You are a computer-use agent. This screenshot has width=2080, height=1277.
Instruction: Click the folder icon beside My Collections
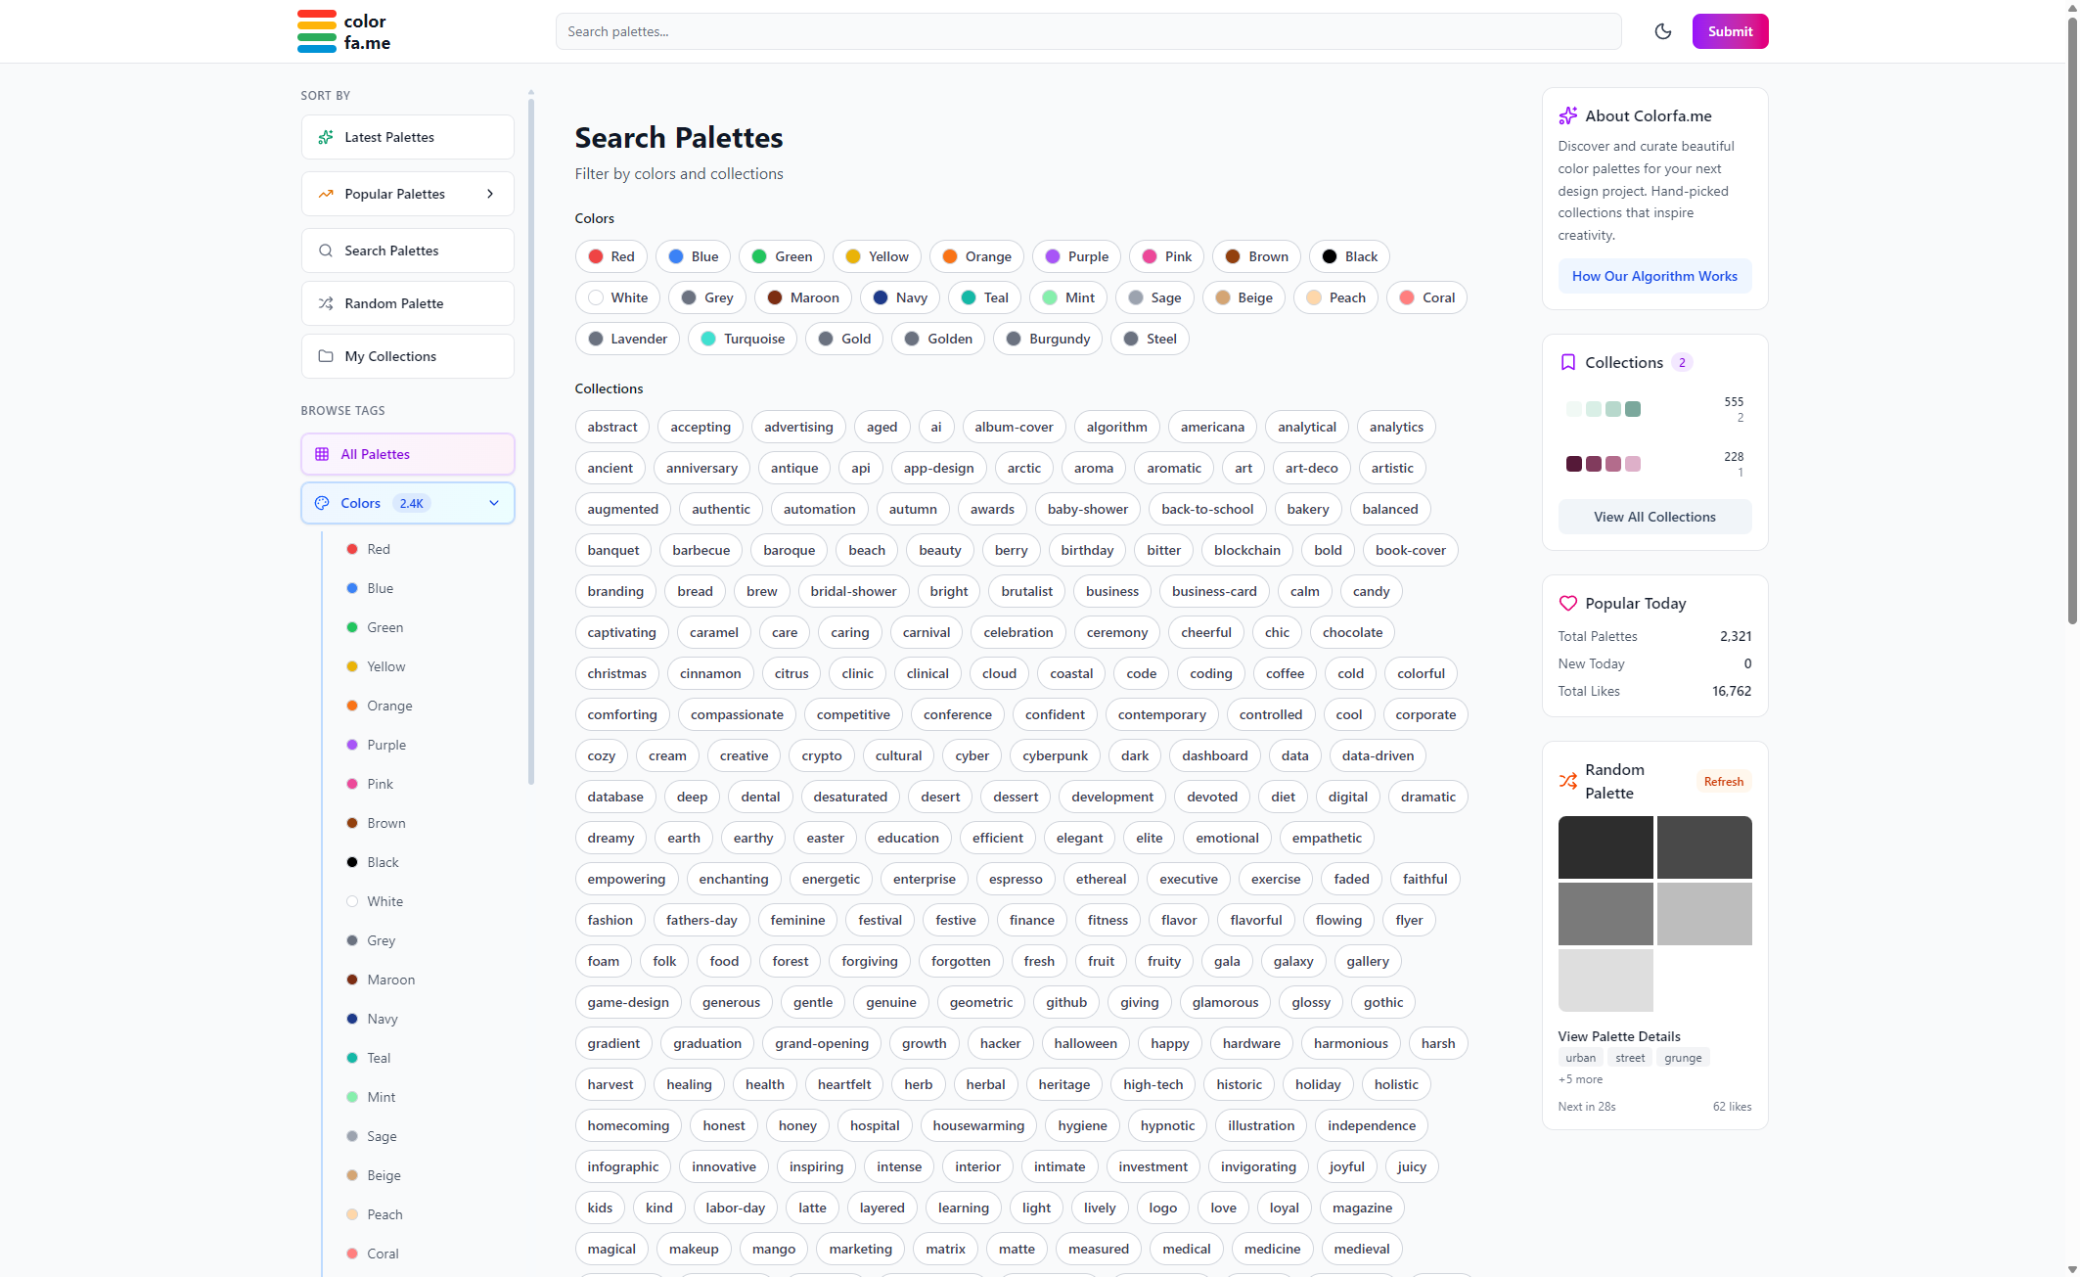pos(326,356)
